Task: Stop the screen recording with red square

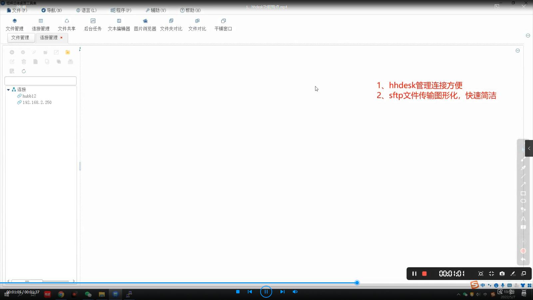Action: [x=424, y=274]
